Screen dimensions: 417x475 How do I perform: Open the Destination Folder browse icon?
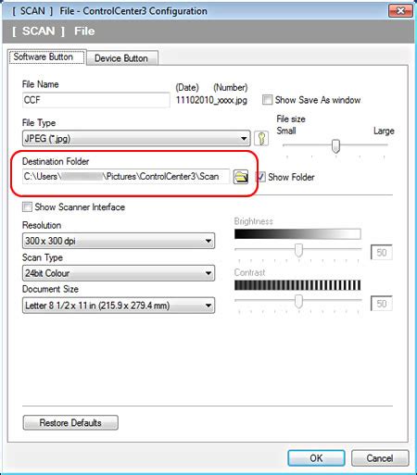241,177
